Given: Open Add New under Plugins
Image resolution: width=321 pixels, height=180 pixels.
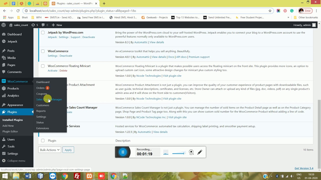Looking at the screenshot, I should coord(8,126).
